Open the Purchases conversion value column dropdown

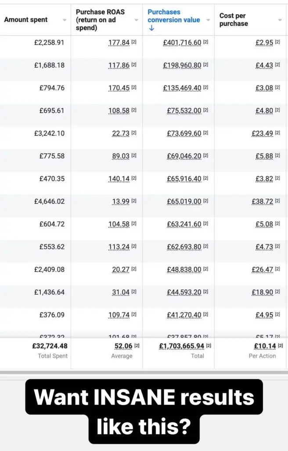coord(208,20)
